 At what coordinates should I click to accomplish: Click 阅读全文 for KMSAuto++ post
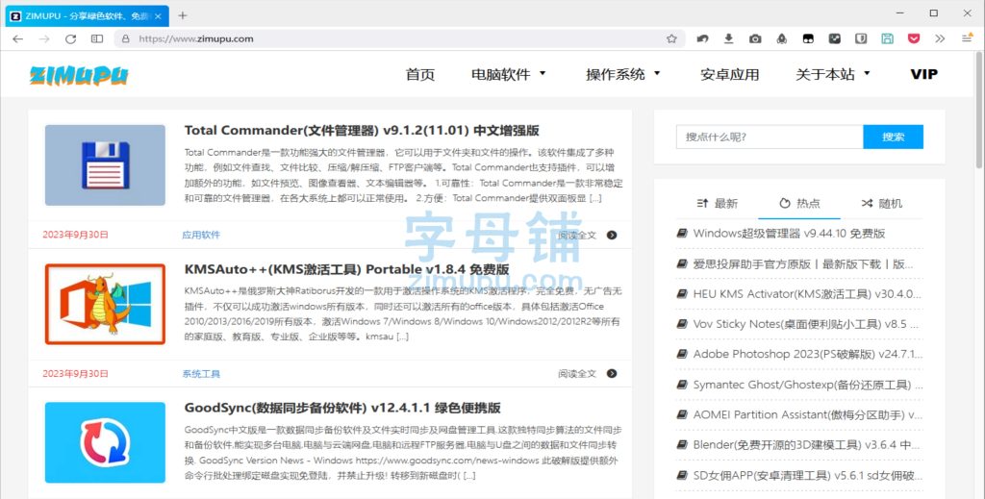pos(577,373)
